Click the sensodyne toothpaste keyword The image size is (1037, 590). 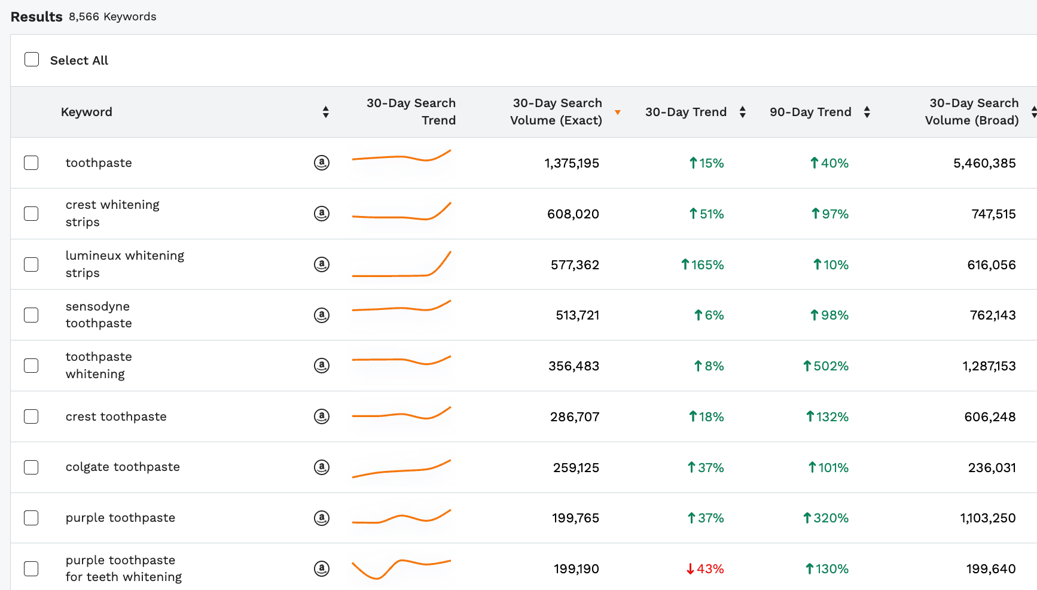click(x=99, y=315)
